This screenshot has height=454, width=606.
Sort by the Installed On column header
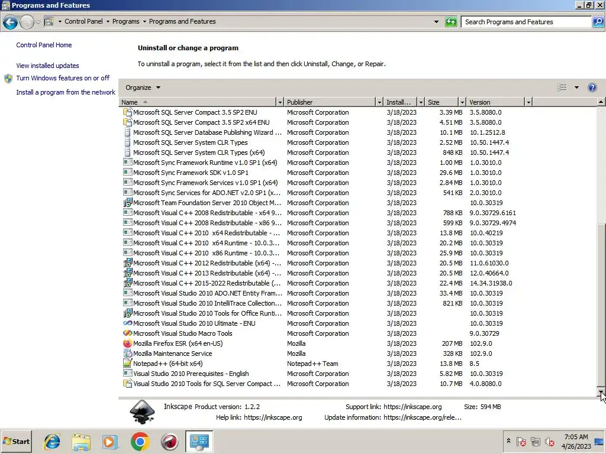pos(401,102)
